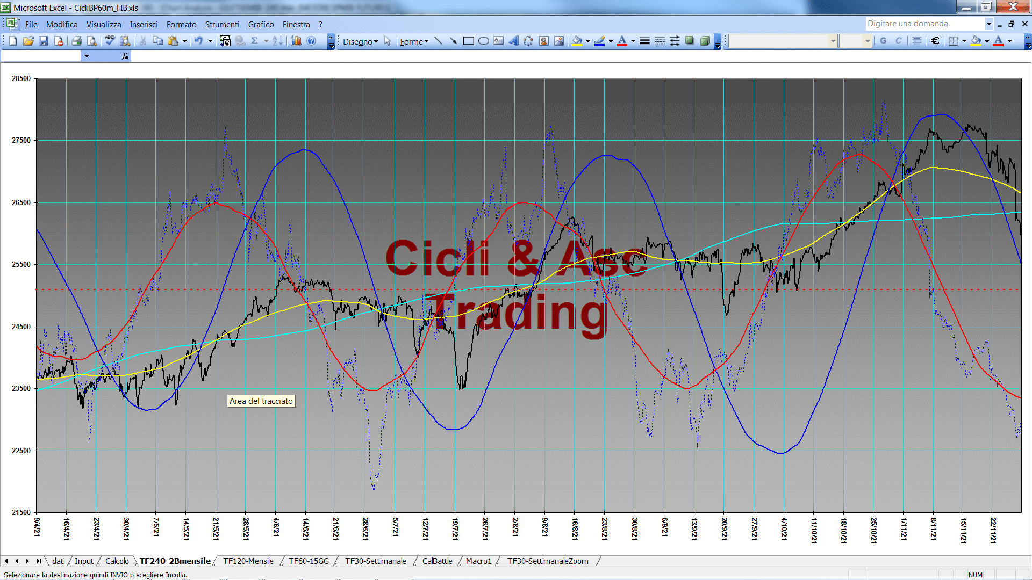Viewport: 1032px width, 580px height.
Task: Toggle Italic (C) formatting
Action: [898, 41]
